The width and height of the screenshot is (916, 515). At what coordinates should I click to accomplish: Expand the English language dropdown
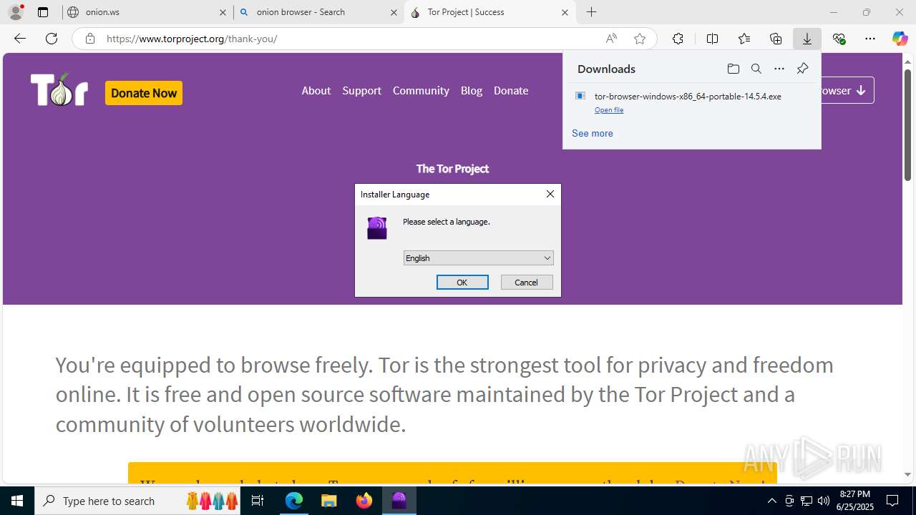coord(478,258)
